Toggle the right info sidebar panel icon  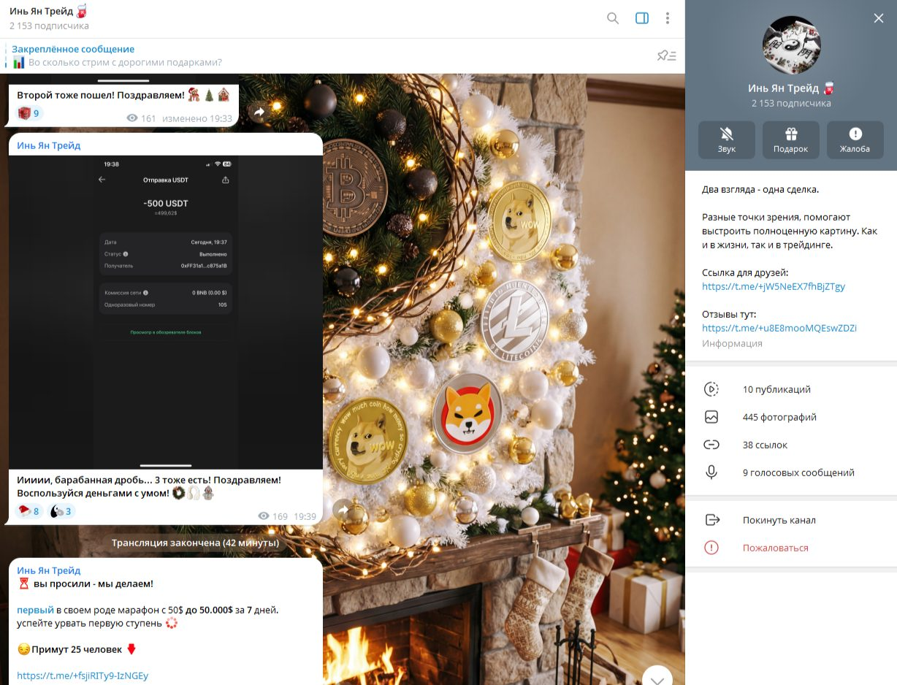pos(642,18)
